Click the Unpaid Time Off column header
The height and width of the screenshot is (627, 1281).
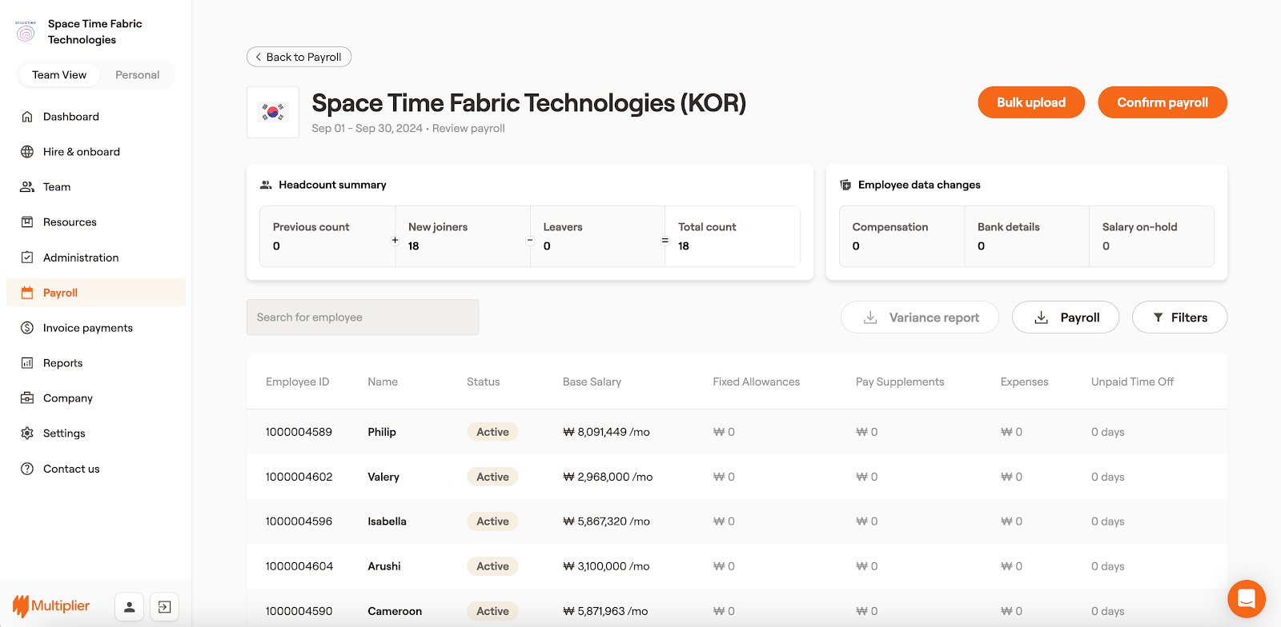[x=1132, y=382]
